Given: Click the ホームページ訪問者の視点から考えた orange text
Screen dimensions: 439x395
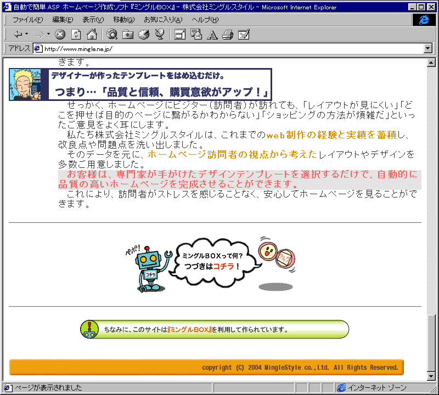Looking at the screenshot, I should point(232,154).
